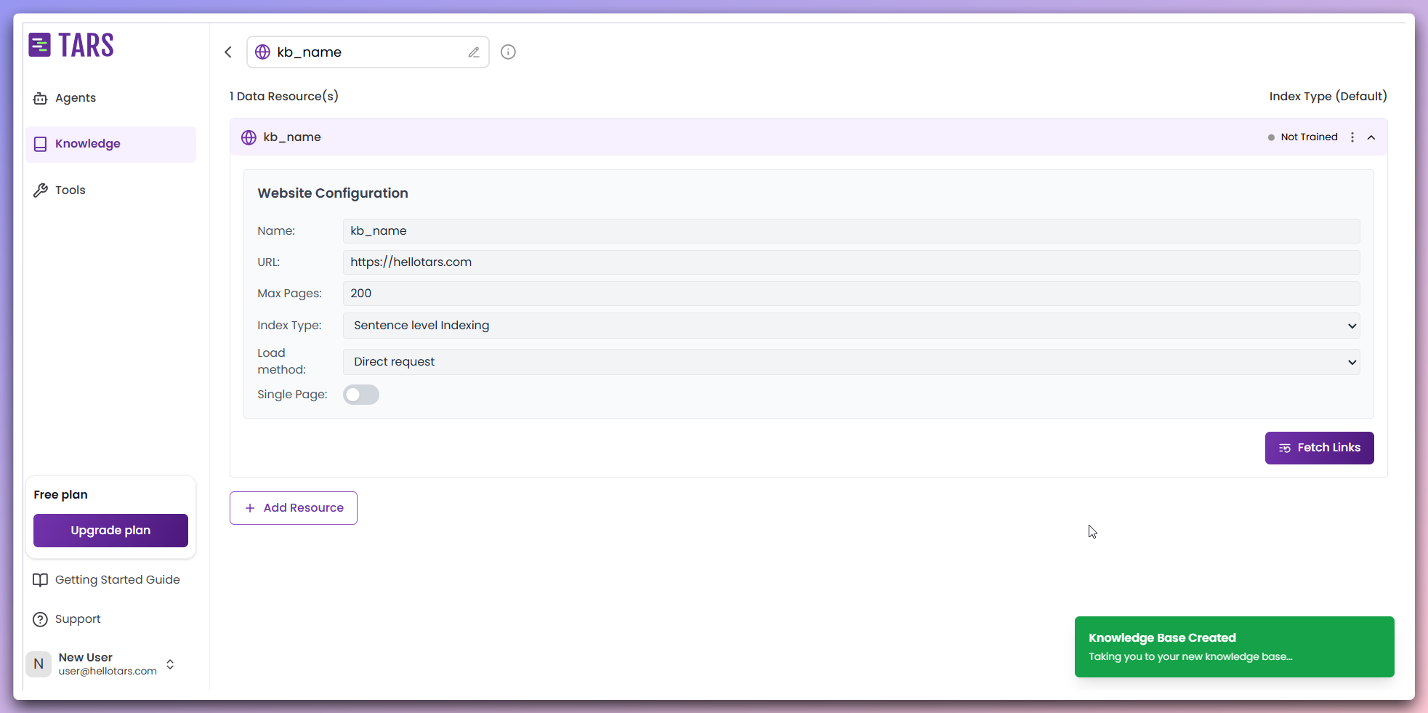Click the Free plan label
This screenshot has height=713, width=1428.
click(x=60, y=495)
